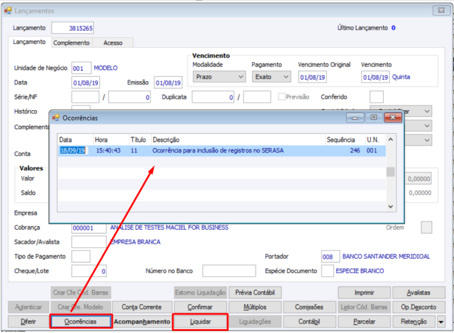The image size is (454, 333).
Task: Click the Número no Banco field
Action: tap(229, 271)
